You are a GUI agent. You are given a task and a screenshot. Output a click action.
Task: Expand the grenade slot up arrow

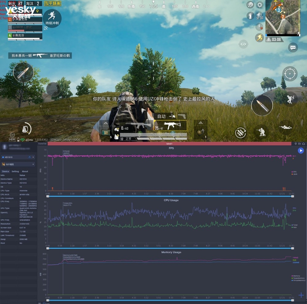[x=200, y=123]
